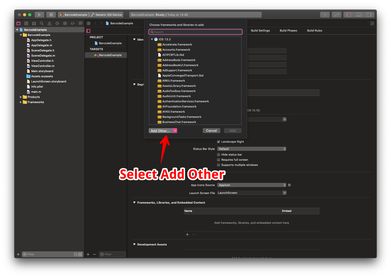Select the Find navigator magnifying glass
The image size is (391, 277).
[x=42, y=23]
